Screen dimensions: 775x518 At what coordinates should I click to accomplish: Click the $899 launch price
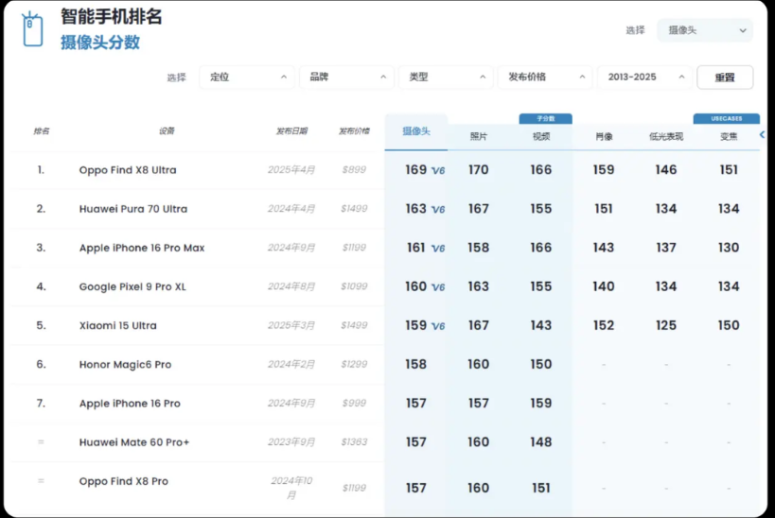[354, 170]
